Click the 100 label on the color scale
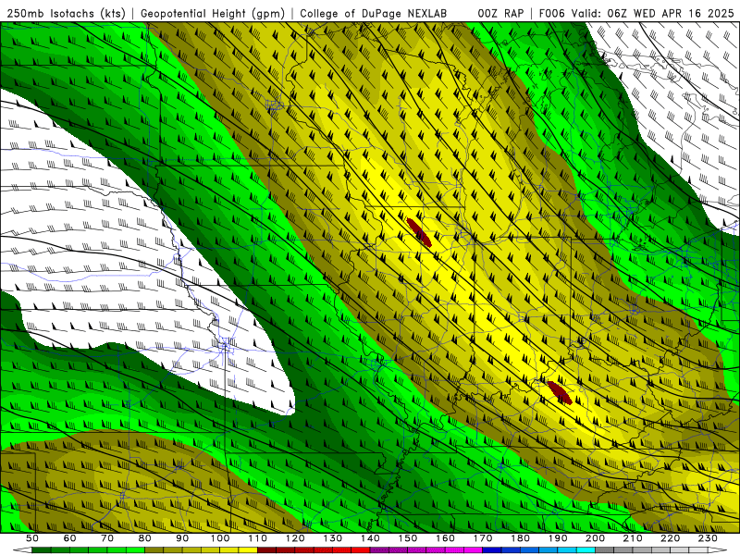This screenshot has width=740, height=555. pyautogui.click(x=220, y=538)
